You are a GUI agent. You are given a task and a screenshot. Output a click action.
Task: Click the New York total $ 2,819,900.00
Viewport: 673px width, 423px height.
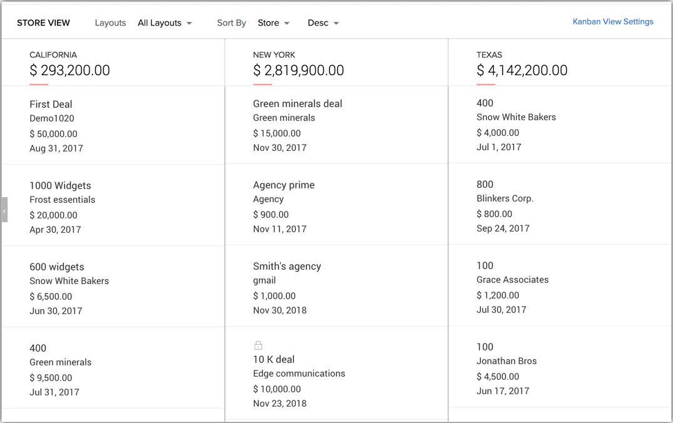coord(298,71)
